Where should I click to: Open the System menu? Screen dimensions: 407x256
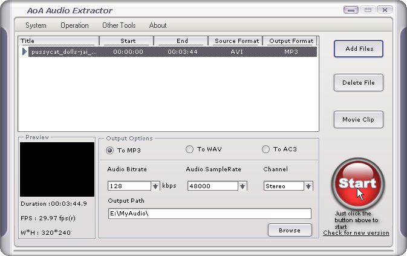pos(36,25)
